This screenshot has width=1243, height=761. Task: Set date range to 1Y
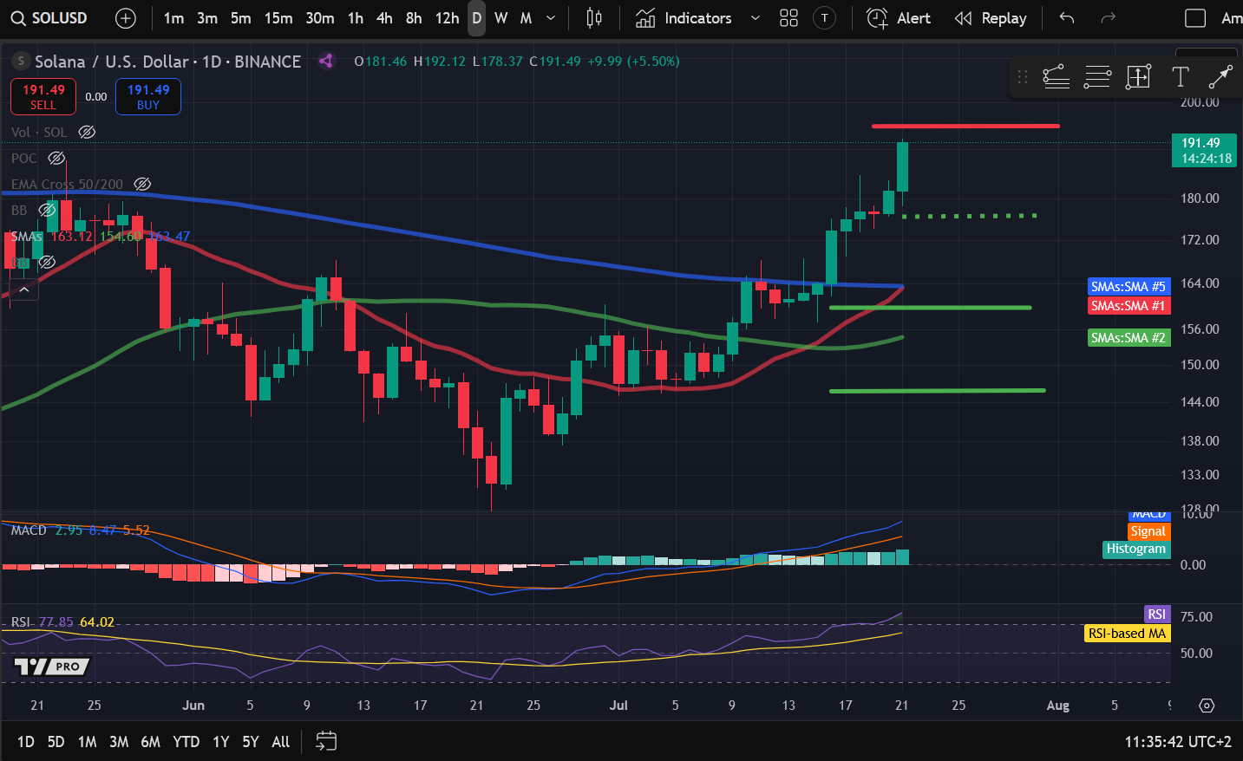(221, 741)
